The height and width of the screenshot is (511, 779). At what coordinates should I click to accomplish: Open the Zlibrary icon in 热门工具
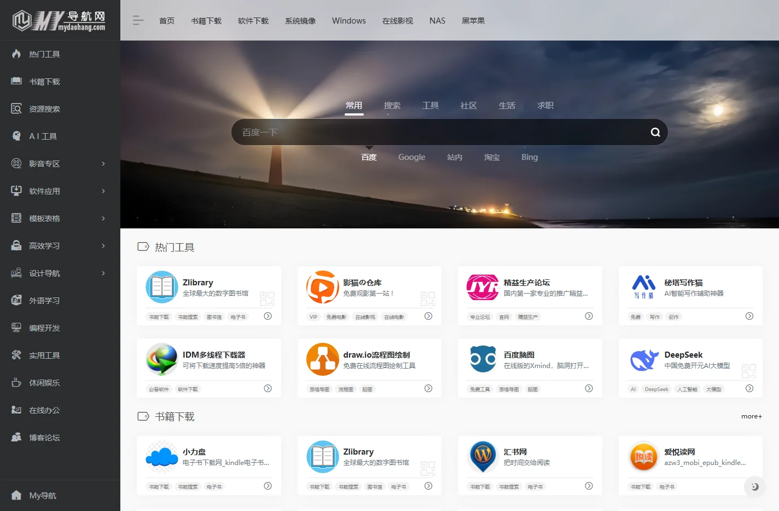click(162, 287)
